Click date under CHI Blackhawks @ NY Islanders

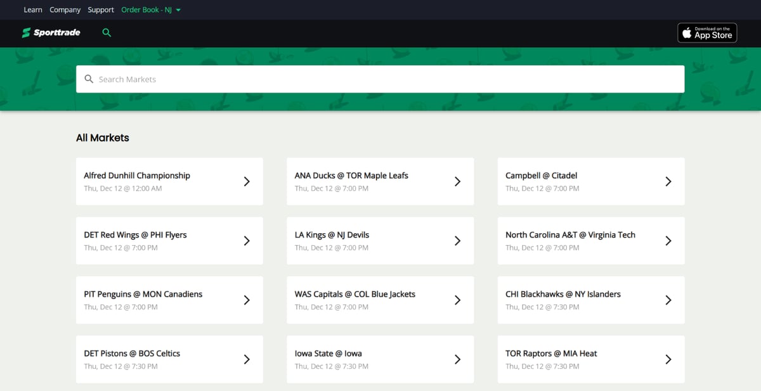click(x=542, y=307)
